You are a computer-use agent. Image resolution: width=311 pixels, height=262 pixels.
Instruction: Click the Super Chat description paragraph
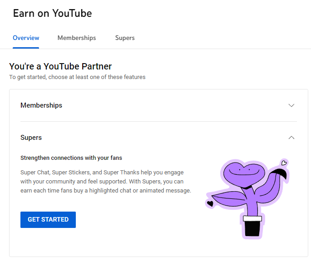click(106, 182)
